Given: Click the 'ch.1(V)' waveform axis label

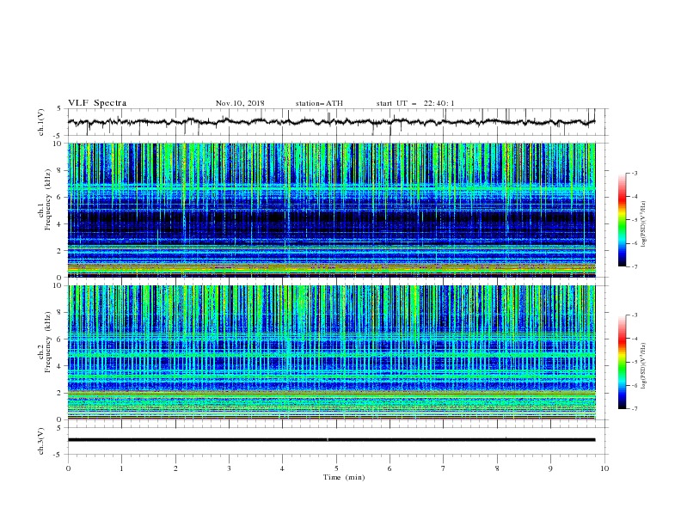Looking at the screenshot, I should (x=41, y=122).
